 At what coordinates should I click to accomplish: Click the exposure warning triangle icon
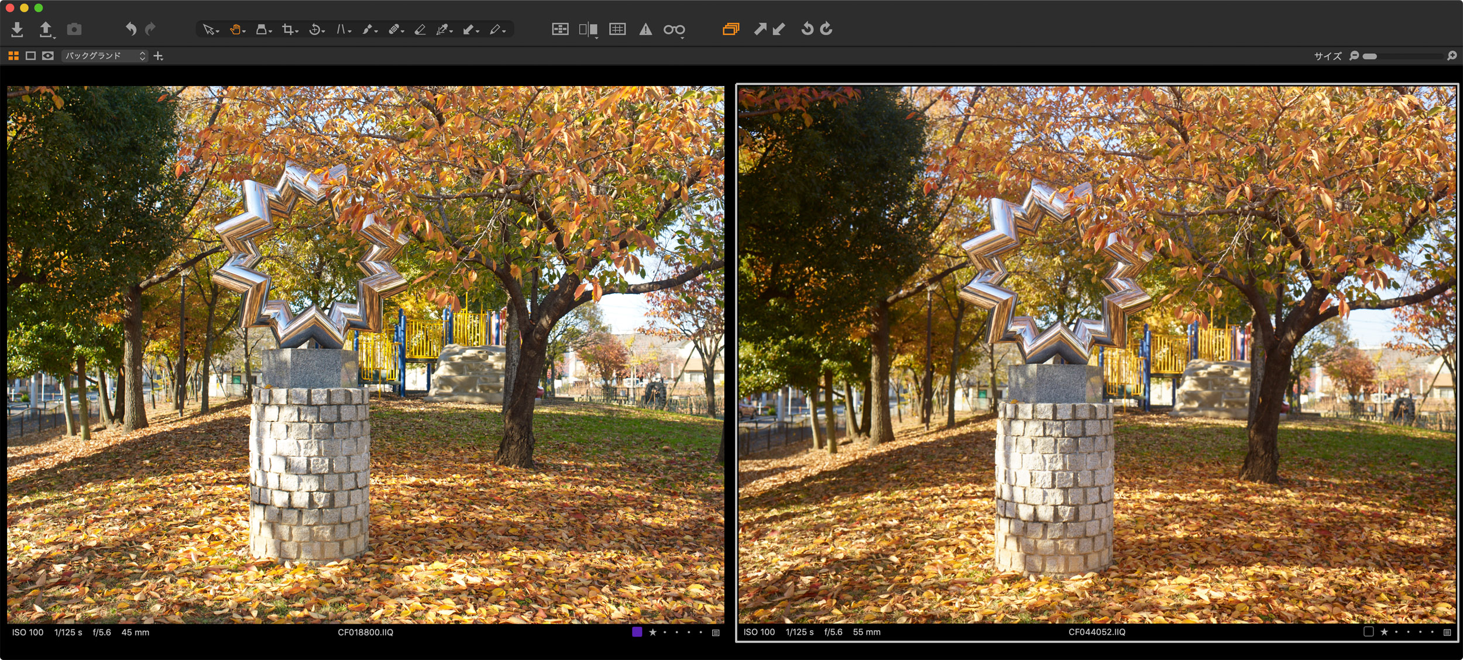(645, 29)
